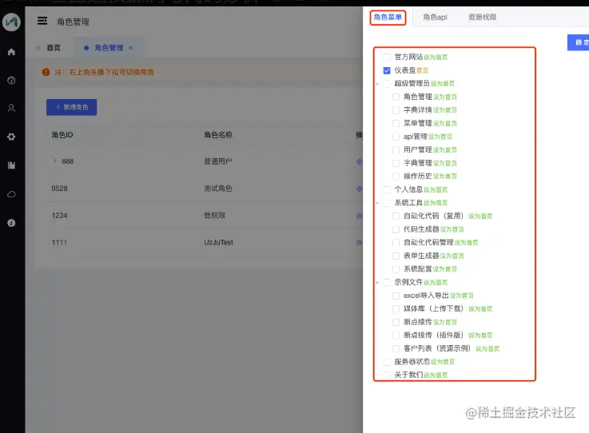Check the 个人信息 checkbox
The image size is (589, 433).
pyautogui.click(x=387, y=189)
